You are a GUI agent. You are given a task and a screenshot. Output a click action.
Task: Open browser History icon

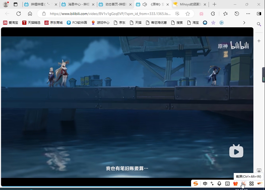[237, 14]
